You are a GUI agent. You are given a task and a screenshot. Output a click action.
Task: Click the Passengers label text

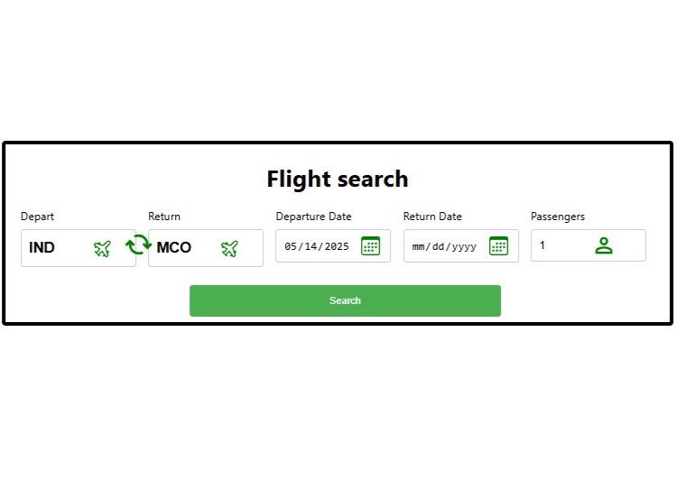(558, 217)
